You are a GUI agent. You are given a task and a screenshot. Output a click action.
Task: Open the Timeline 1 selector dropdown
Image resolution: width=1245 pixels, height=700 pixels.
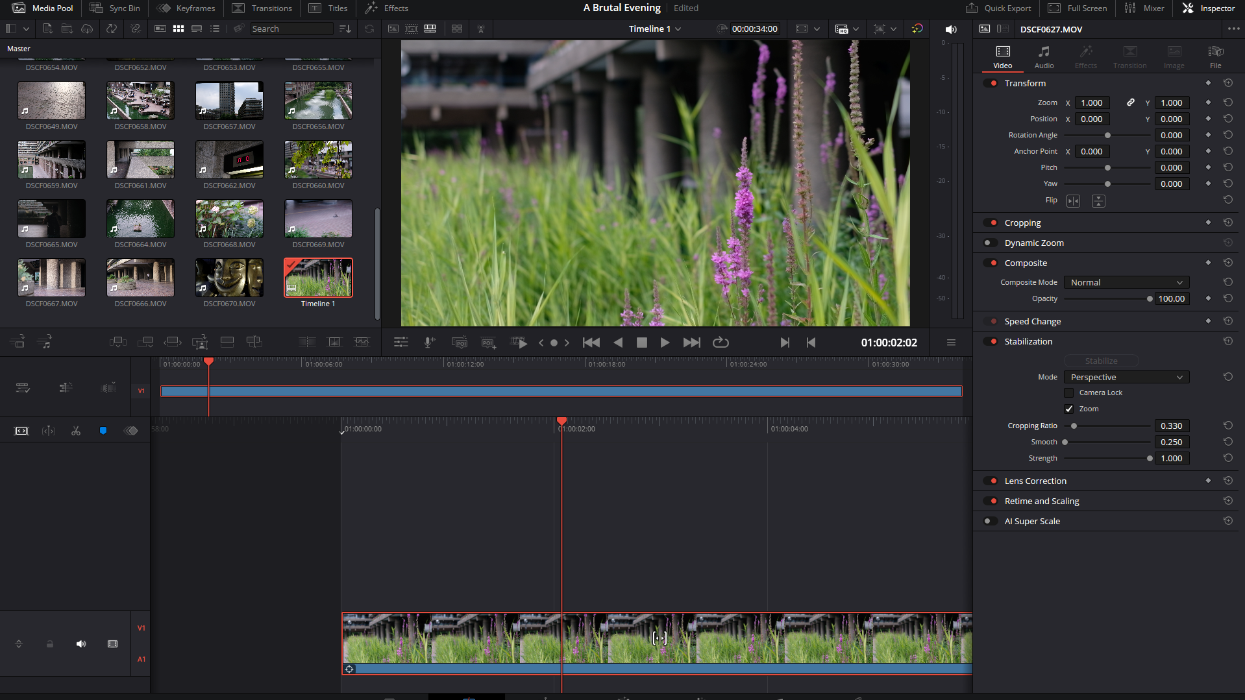pos(654,29)
